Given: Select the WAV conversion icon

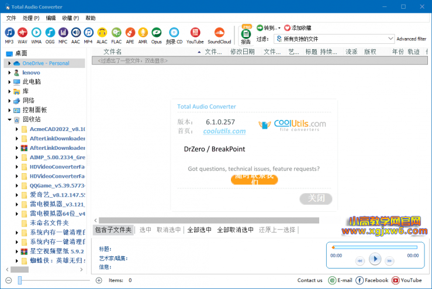Looking at the screenshot, I should [22, 36].
